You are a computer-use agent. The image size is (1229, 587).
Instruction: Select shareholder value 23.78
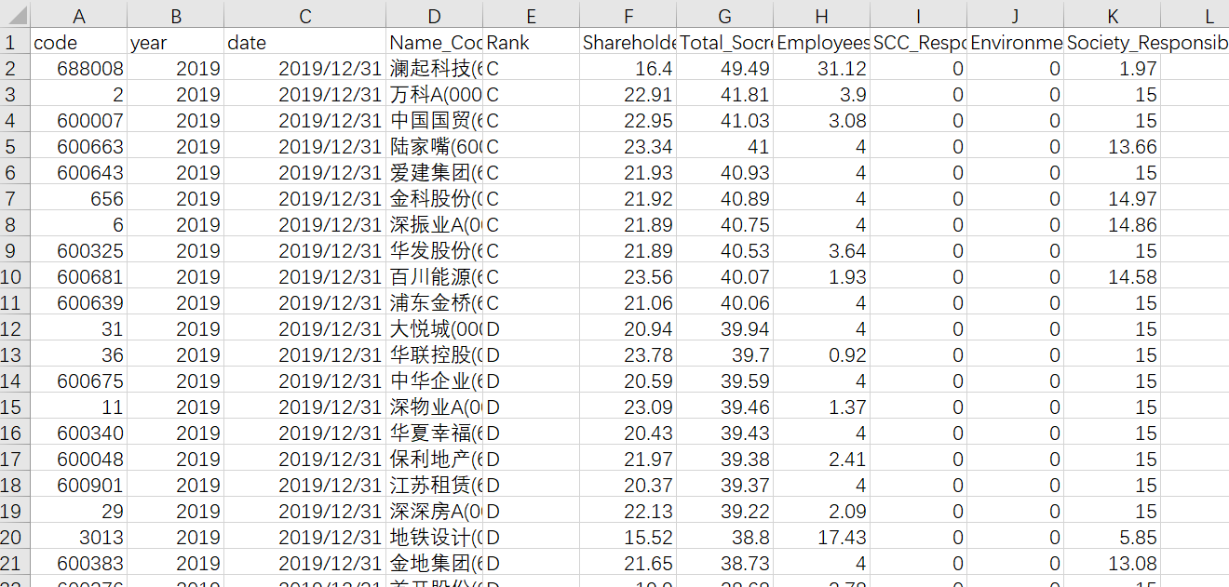[x=628, y=354]
